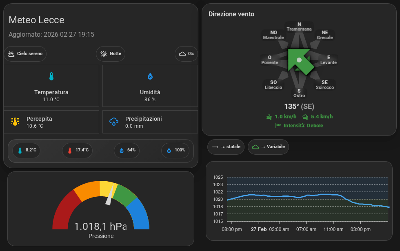This screenshot has height=251, width=400.
Task: Open the 8.2°C minimum temperature chip
Action: [27, 150]
